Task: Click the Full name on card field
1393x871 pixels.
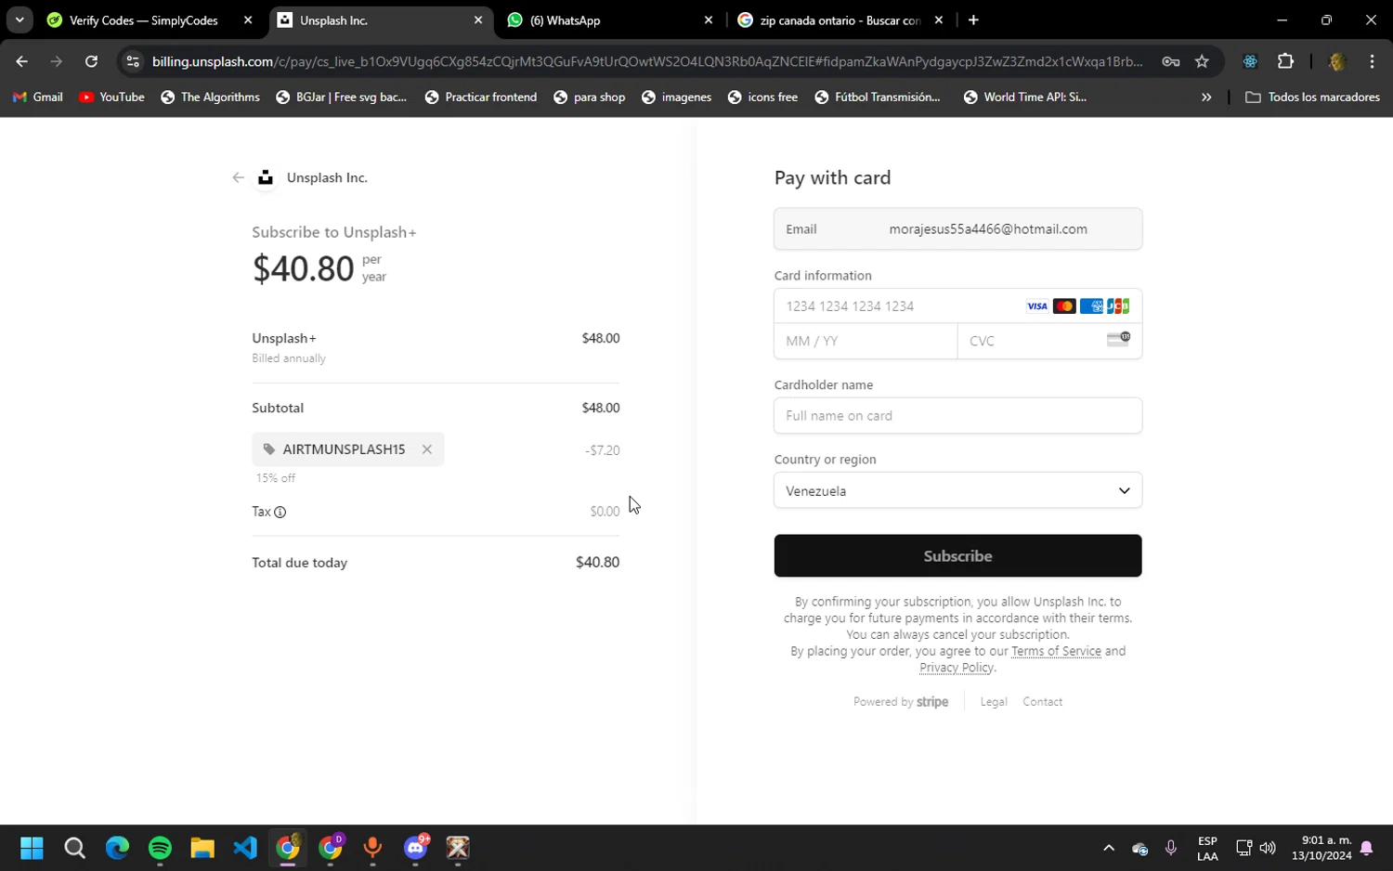Action: (957, 416)
